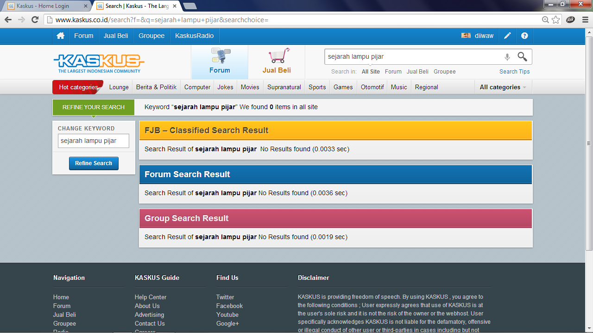
Task: Open the Regional category
Action: 427,87
